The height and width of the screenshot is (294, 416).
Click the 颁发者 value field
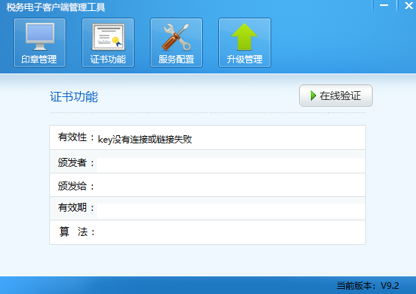point(231,165)
